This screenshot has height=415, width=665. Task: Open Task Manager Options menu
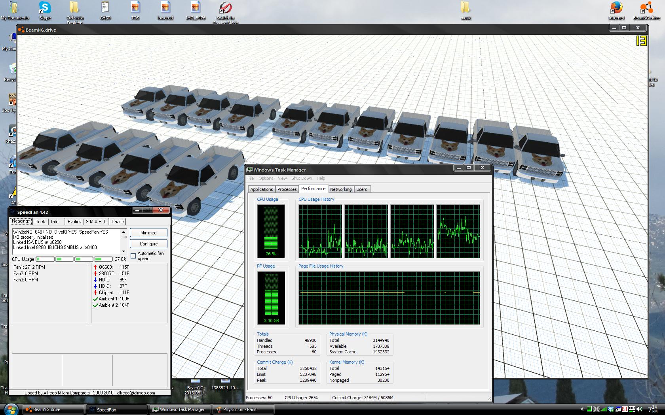[x=266, y=178]
